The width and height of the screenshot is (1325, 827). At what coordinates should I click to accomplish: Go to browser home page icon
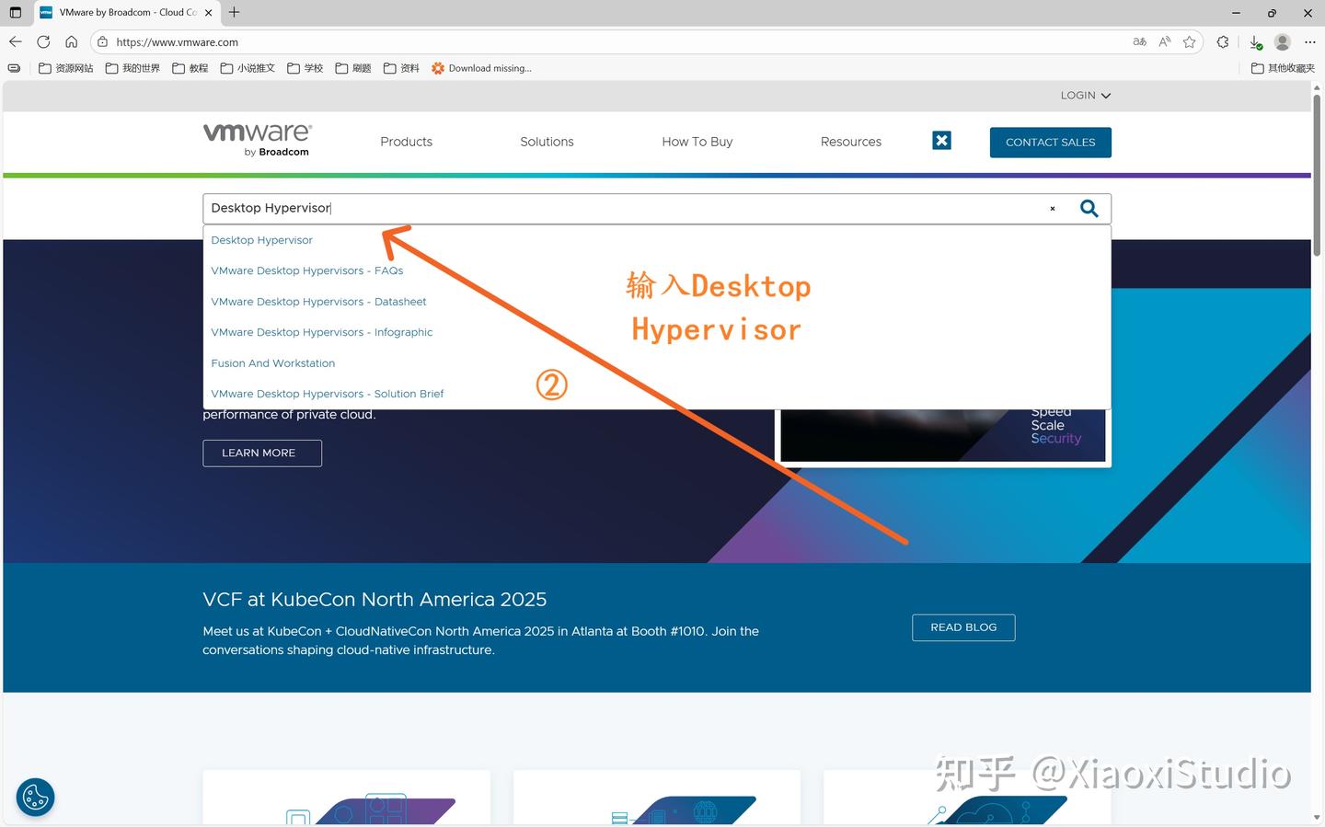71,41
